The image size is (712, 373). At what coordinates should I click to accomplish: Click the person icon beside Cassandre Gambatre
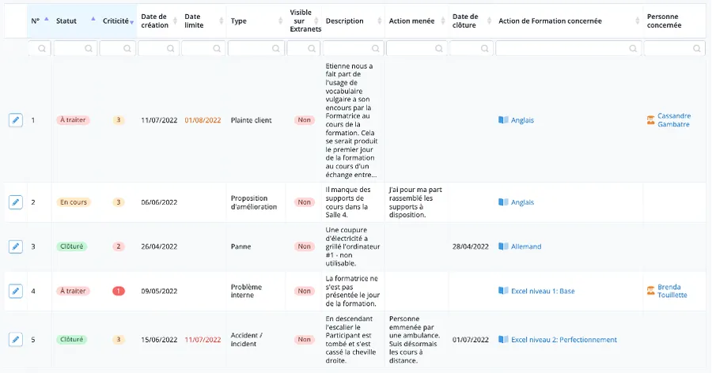651,120
